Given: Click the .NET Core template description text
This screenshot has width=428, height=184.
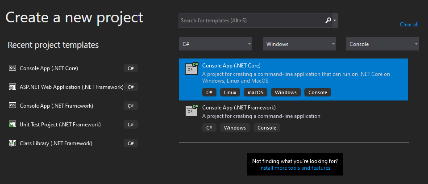Looking at the screenshot, I should click(x=296, y=78).
